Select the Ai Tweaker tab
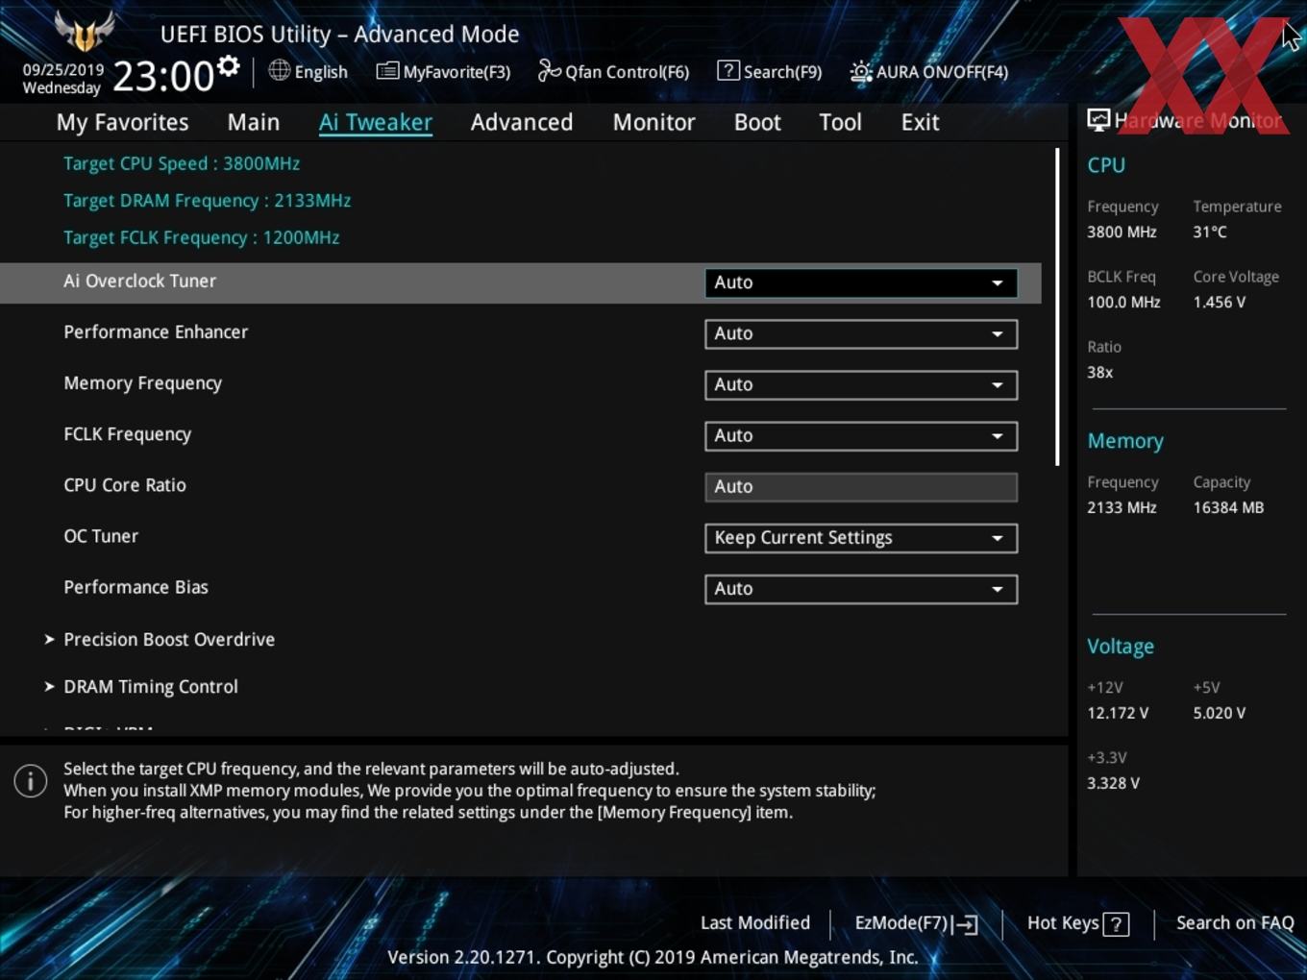Image resolution: width=1307 pixels, height=980 pixels. click(376, 122)
